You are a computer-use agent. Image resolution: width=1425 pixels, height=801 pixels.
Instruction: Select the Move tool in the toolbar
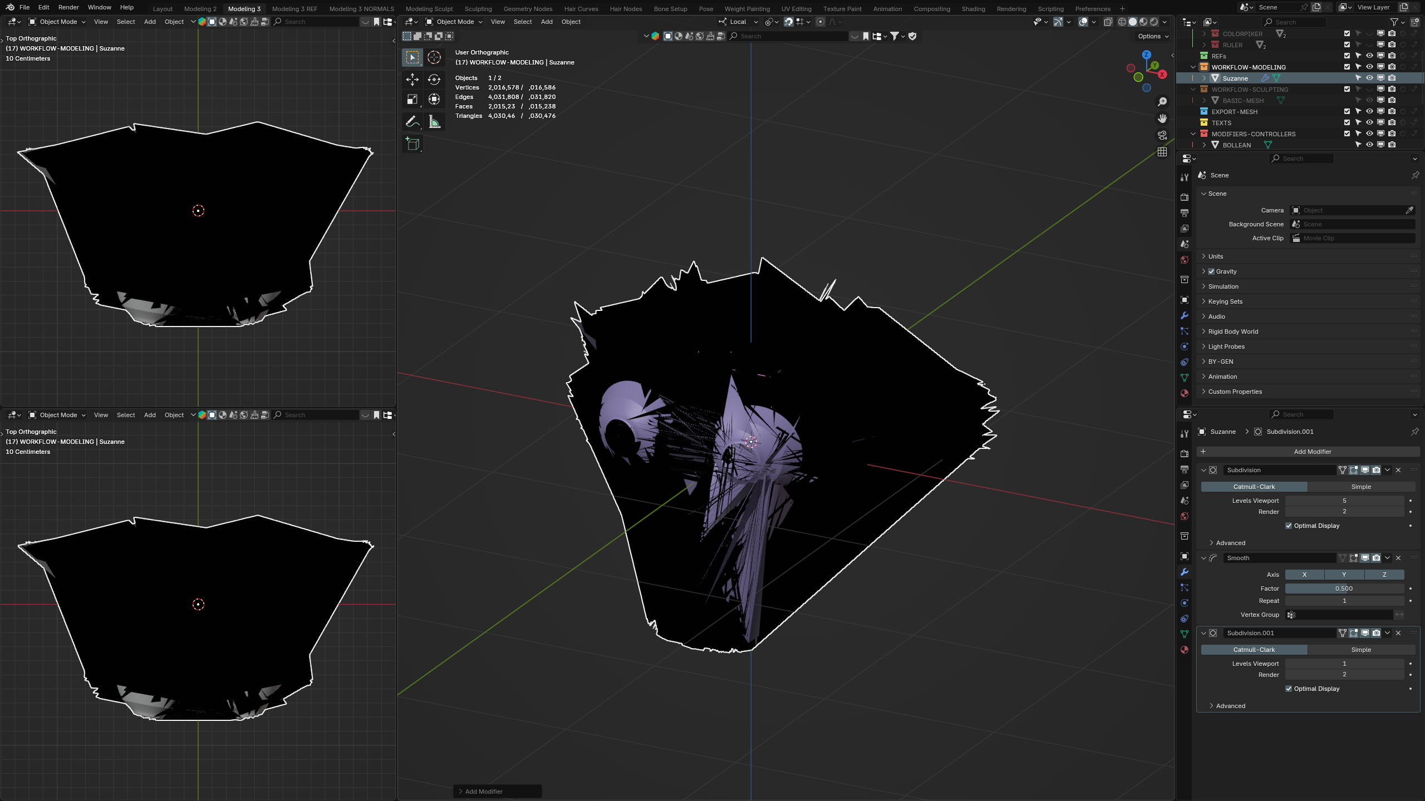pos(412,80)
